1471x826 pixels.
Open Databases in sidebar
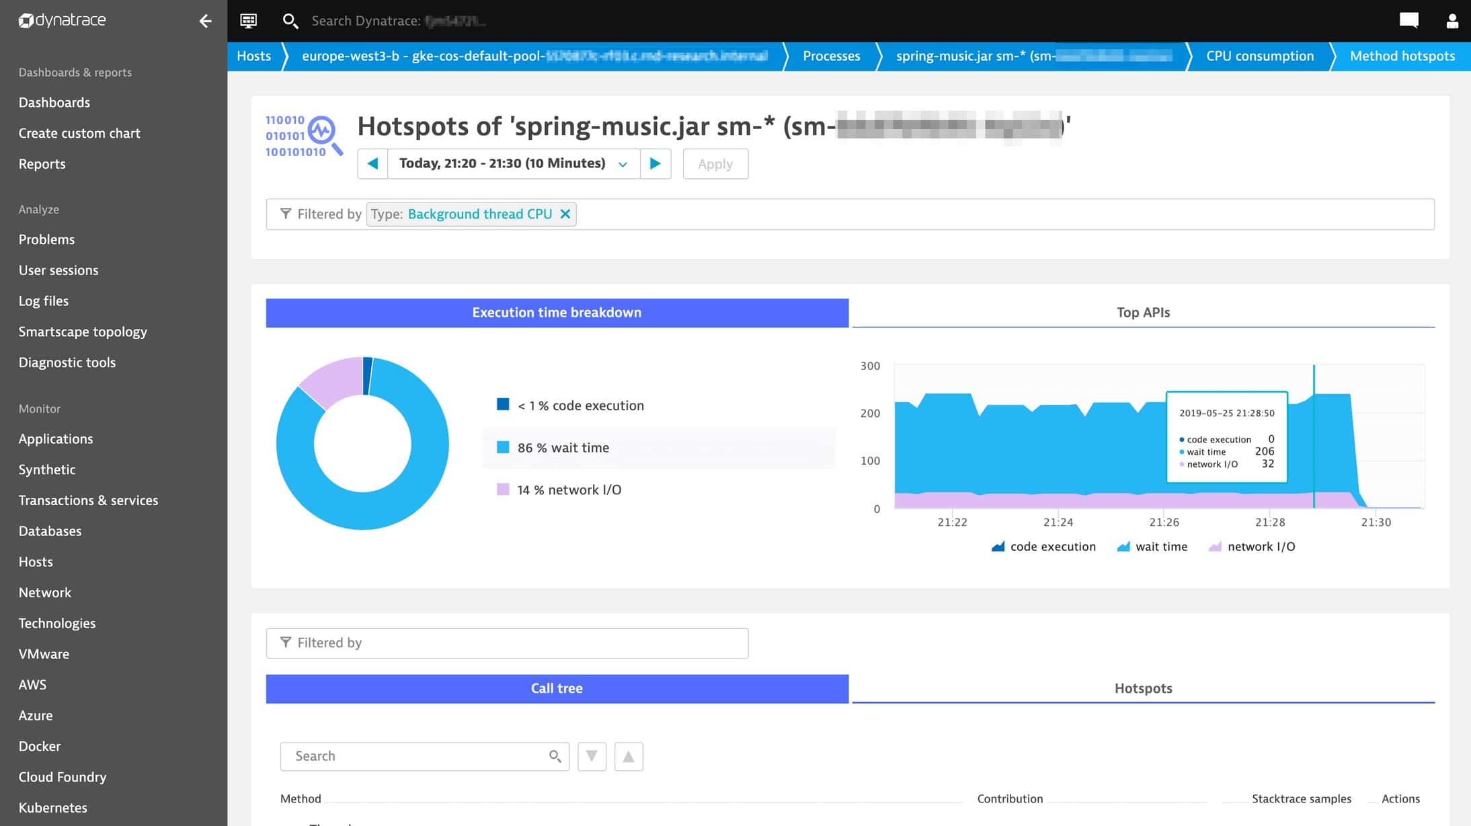click(x=50, y=531)
